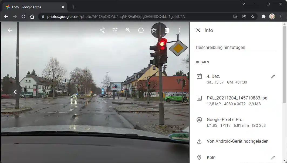Open the photo editing adjustments tool
The image size is (287, 163).
click(115, 30)
